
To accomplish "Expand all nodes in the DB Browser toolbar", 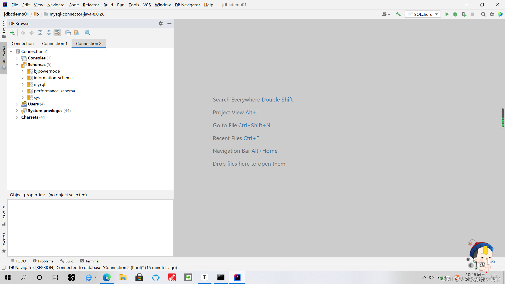I will click(x=40, y=33).
